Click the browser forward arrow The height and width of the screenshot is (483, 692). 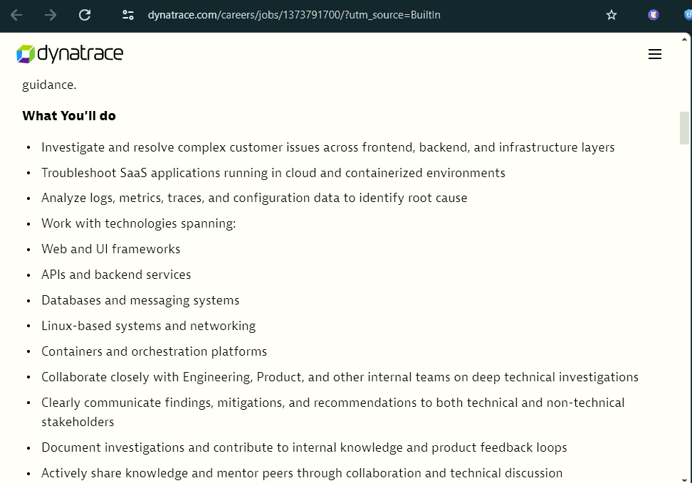pos(50,15)
